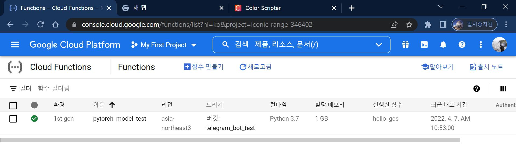Image resolution: width=516 pixels, height=163 pixels.
Task: Click the 최근 배포 시간 column header
Action: (449, 105)
